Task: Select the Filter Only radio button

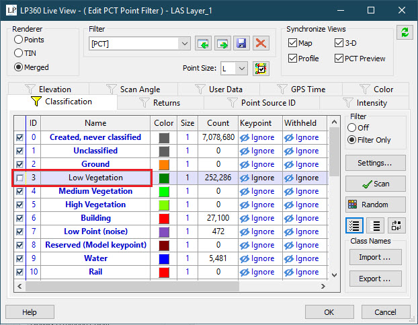Action: 351,140
